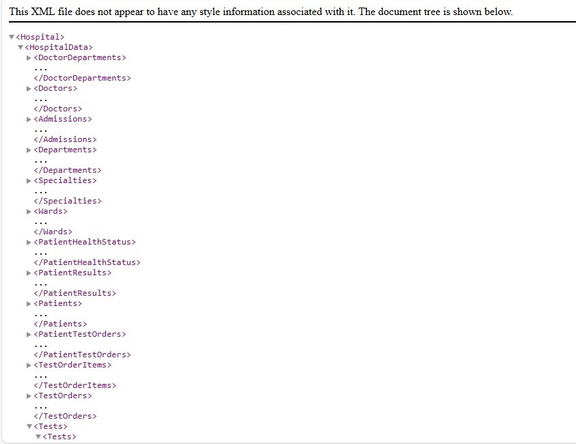This screenshot has height=444, width=576.
Task: Collapse the HospitalData node
Action: 20,47
